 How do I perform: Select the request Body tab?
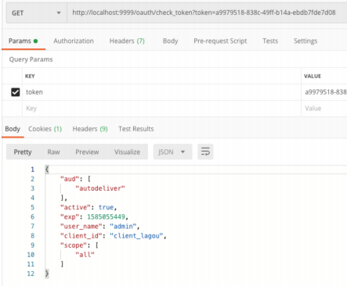tap(170, 41)
